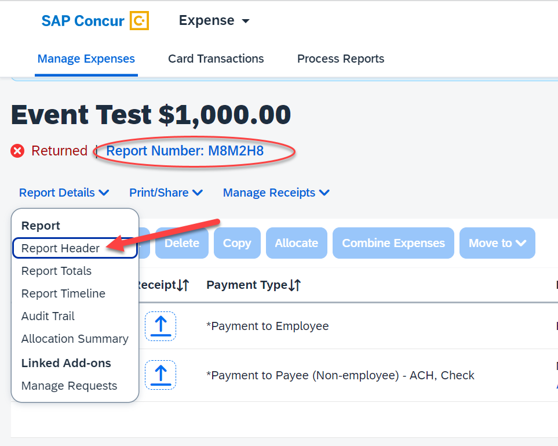Upload receipt for Payment to Employee row
The image size is (558, 446).
pyautogui.click(x=160, y=326)
